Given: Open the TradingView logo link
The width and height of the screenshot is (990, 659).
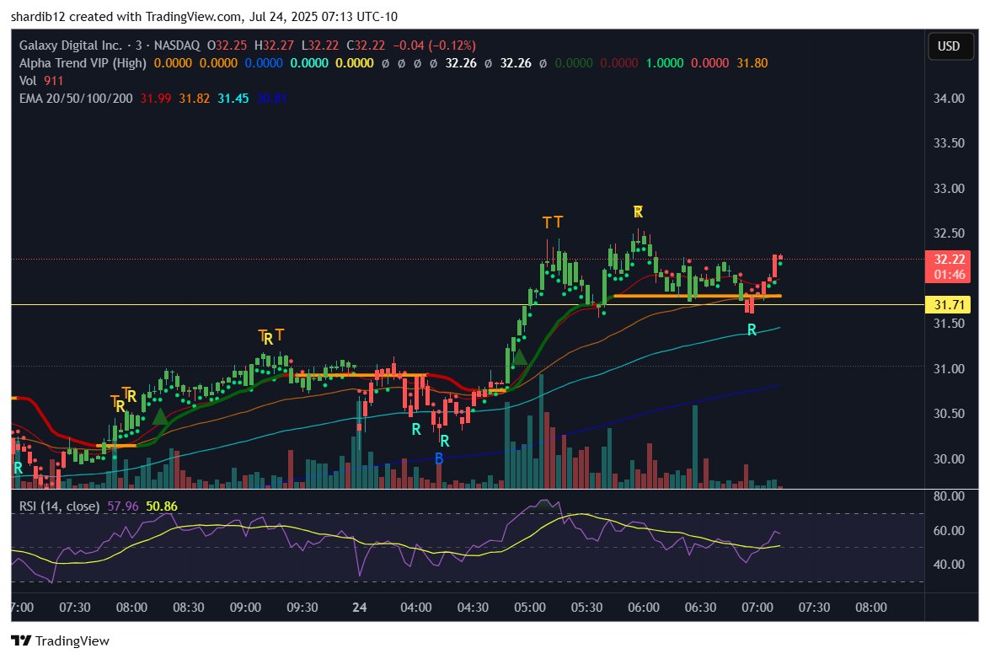Looking at the screenshot, I should point(61,640).
